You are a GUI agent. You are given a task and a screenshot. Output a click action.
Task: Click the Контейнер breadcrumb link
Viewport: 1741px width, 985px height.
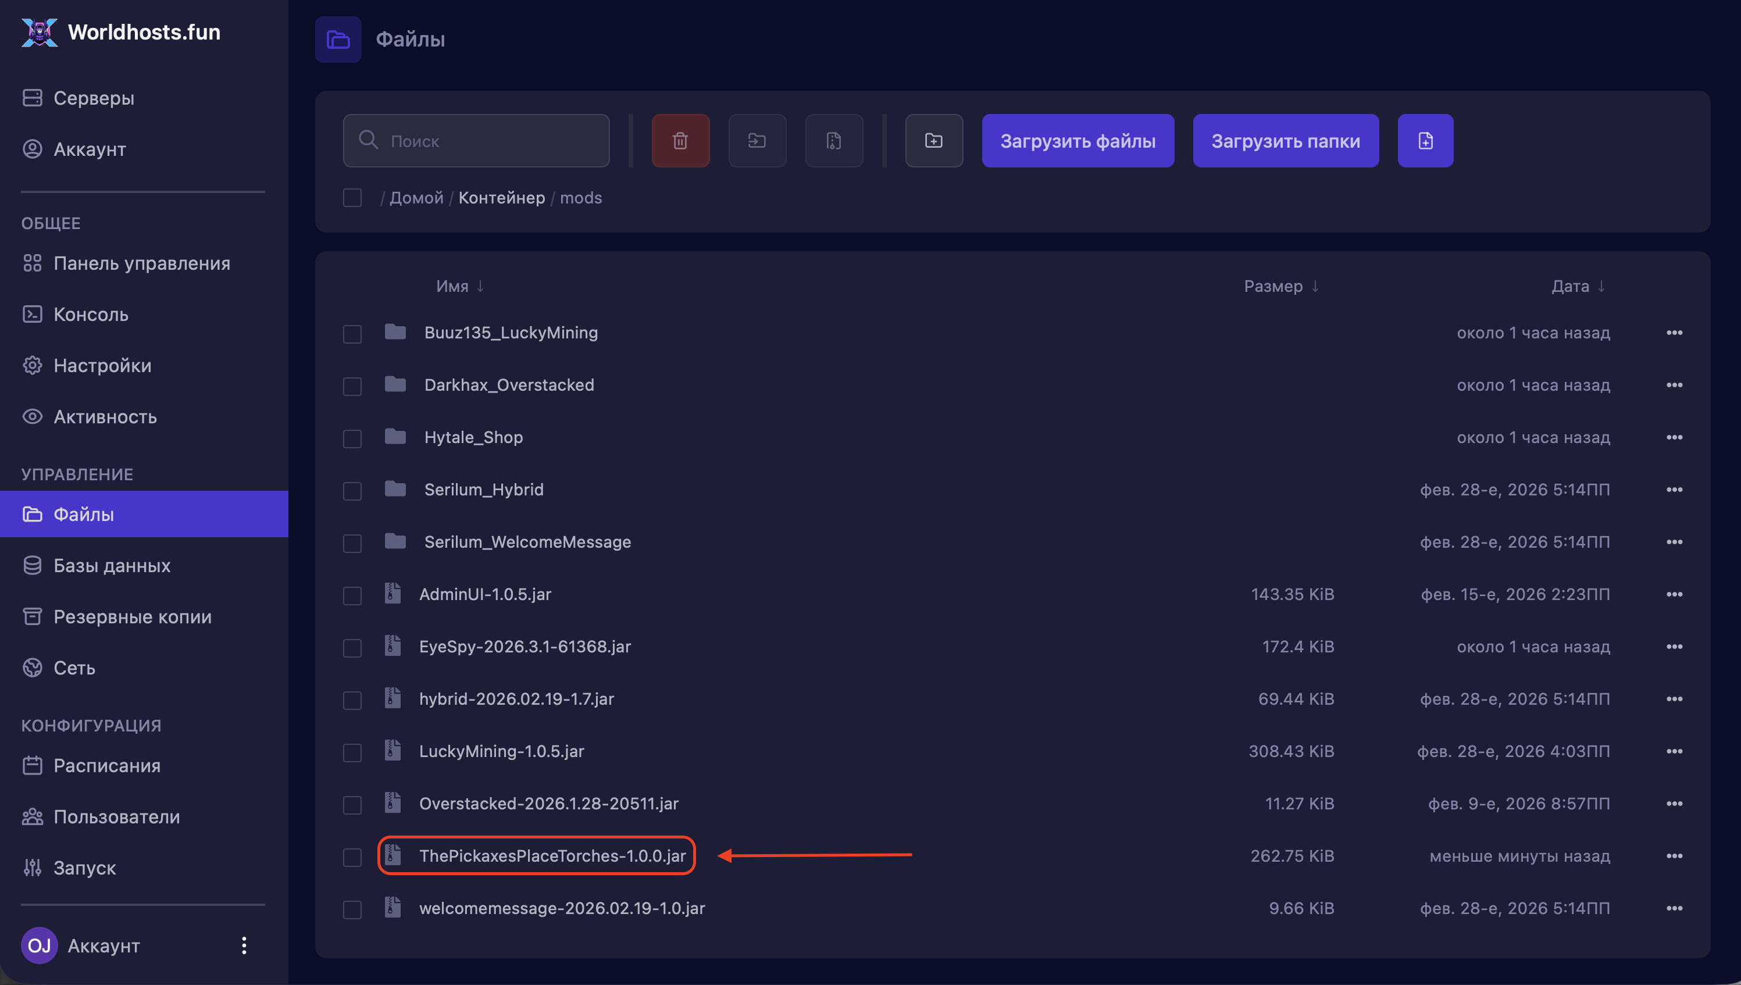[501, 198]
